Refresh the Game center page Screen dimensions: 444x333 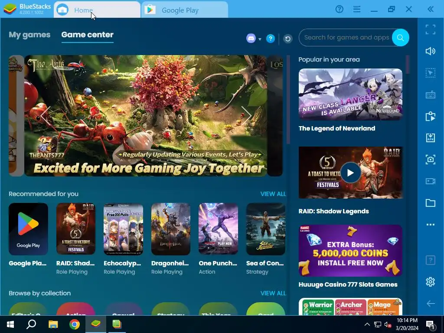[288, 39]
